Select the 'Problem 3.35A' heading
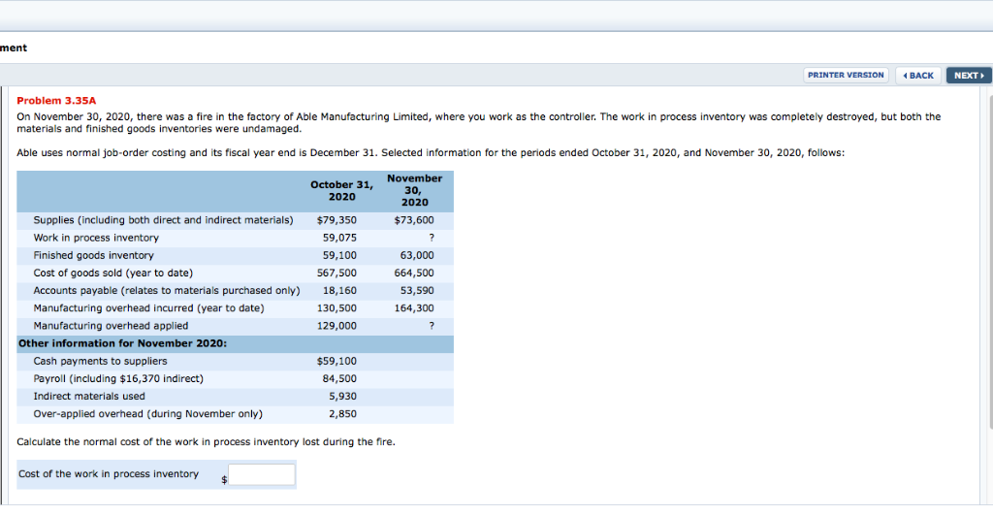Screen dimensions: 993x515 (x=56, y=101)
